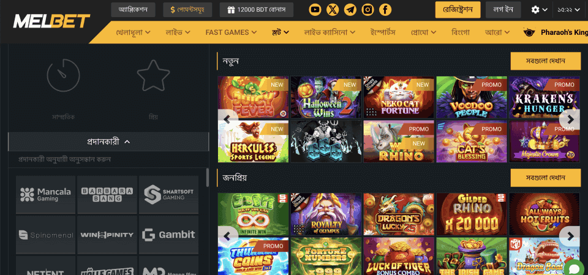This screenshot has width=588, height=275.
Task: Click the provider search input field
Action: 108,159
